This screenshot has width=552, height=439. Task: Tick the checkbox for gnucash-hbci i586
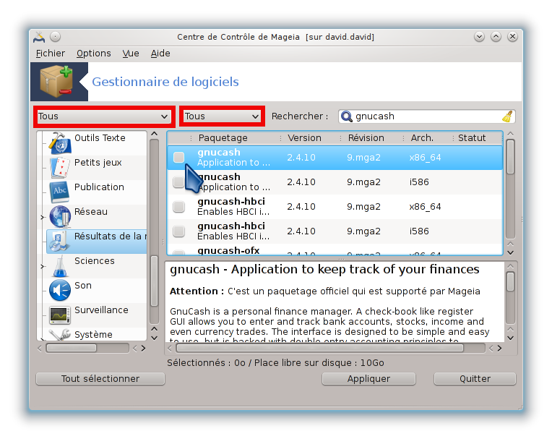click(x=179, y=231)
